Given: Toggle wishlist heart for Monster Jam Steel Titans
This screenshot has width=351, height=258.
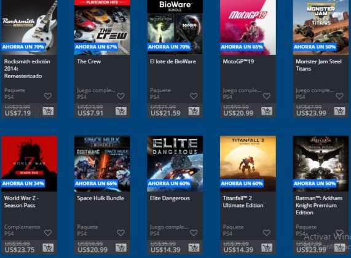Looking at the screenshot, I should [x=339, y=96].
